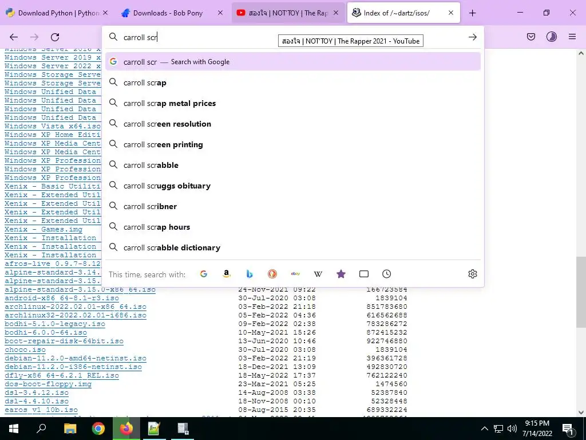Open Firefox taskbar icon
The height and width of the screenshot is (440, 586).
(126, 429)
